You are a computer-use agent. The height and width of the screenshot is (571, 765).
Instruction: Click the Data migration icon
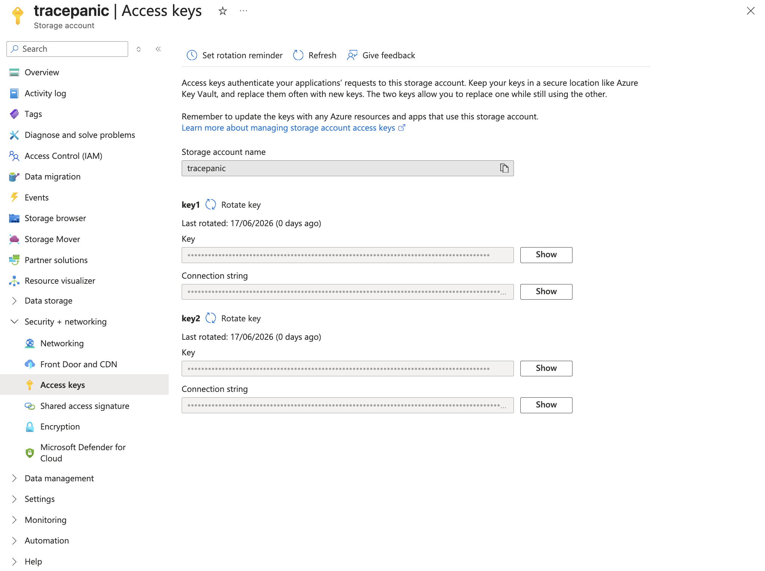pos(14,177)
